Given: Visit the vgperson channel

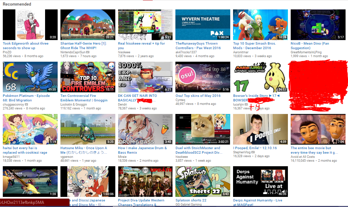Looking at the screenshot, I should pos(67,157).
